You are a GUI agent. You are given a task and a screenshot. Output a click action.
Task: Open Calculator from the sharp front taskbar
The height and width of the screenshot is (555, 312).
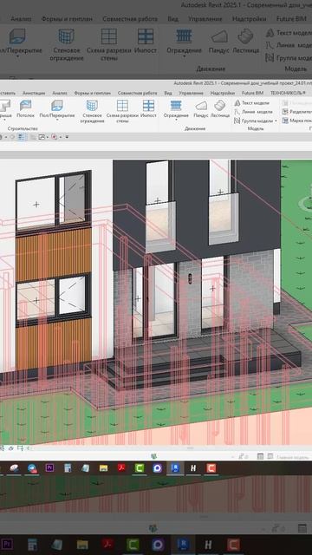coord(68,468)
